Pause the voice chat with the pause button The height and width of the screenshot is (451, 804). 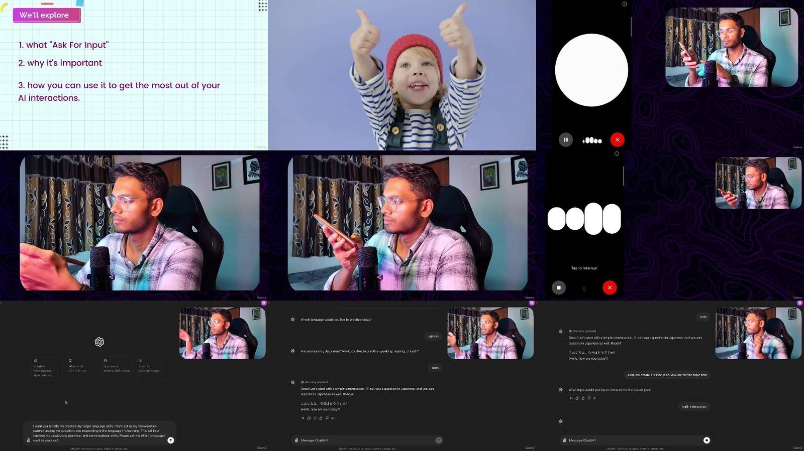(x=565, y=140)
